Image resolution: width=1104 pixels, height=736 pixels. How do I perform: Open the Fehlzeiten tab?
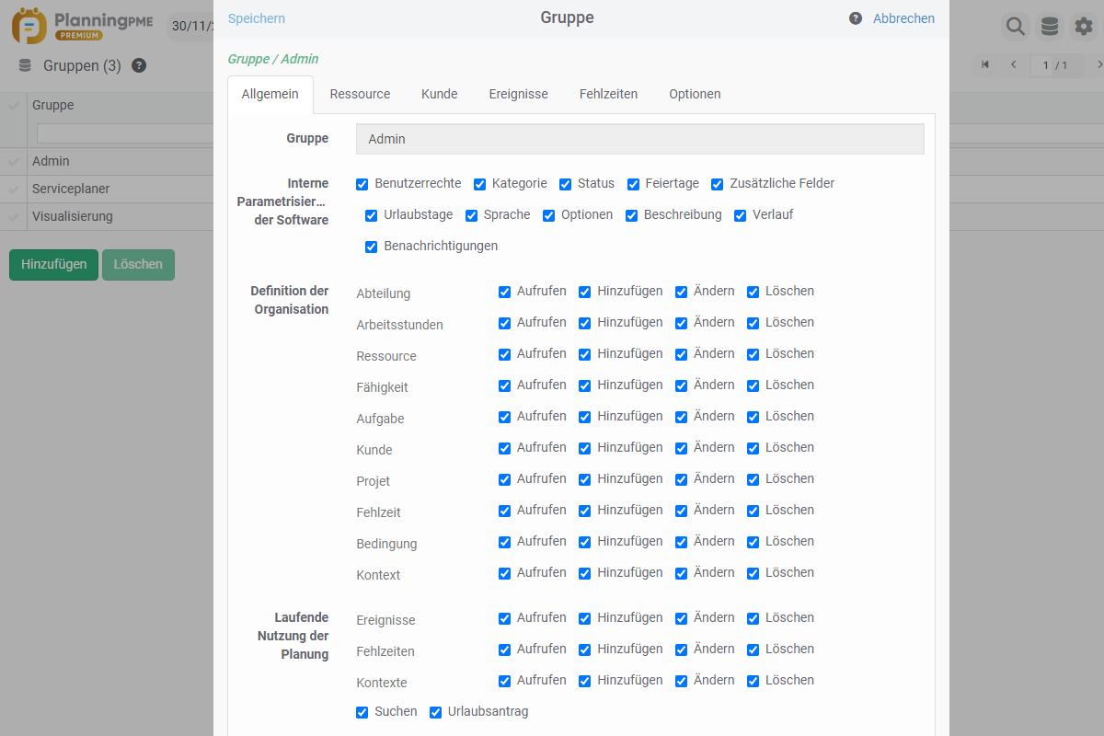pos(608,94)
